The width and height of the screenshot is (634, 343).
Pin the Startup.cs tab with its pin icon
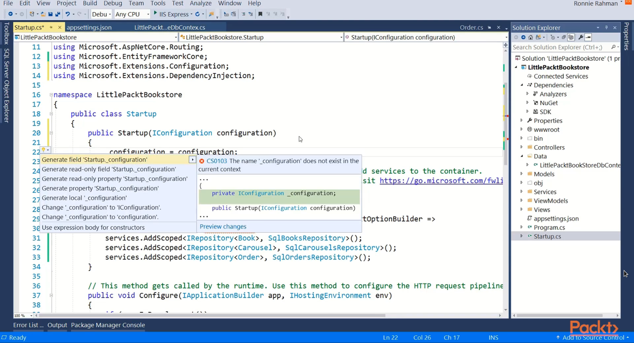coord(51,27)
